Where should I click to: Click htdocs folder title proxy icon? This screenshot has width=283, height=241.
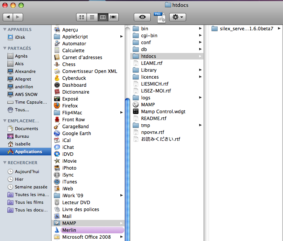coord(168,5)
